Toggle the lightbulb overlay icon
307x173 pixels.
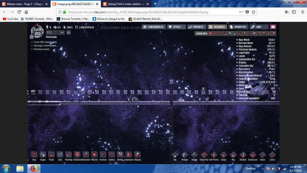pos(230,34)
